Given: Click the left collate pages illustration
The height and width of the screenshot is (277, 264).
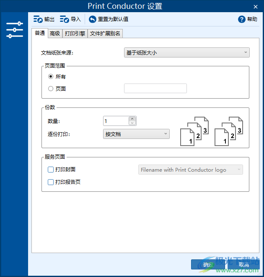Looking at the screenshot, I should [194, 131].
